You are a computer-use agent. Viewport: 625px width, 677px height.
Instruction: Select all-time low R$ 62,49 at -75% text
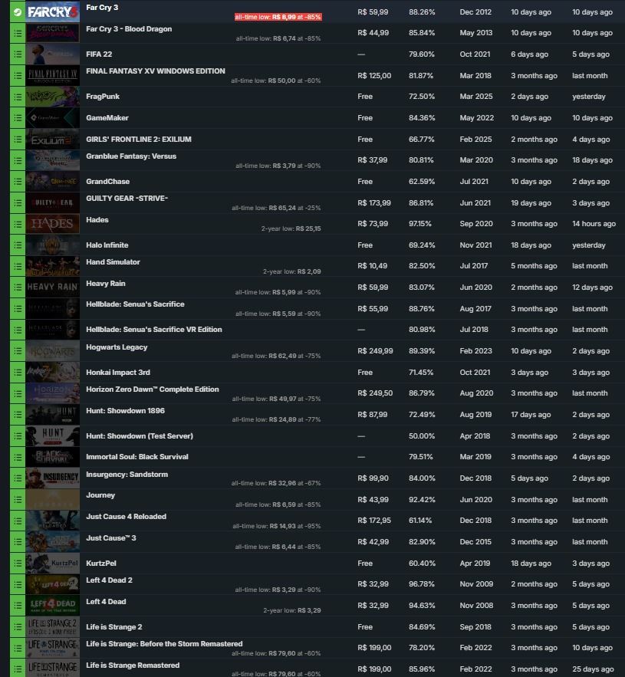coord(276,356)
